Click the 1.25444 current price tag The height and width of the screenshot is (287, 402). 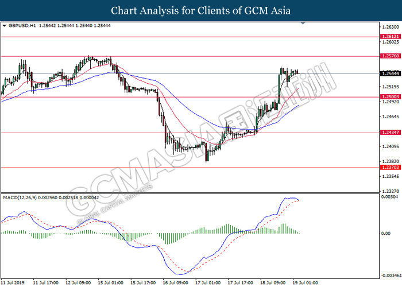390,73
